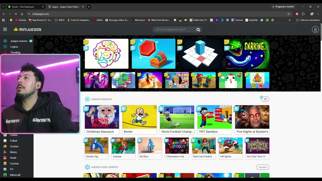
Task: Open the Chameleon Hideout game card
Action: point(177,148)
